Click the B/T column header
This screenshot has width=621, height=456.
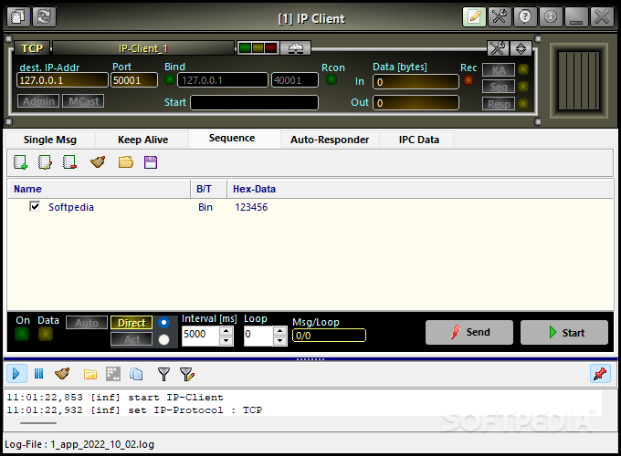tap(209, 189)
